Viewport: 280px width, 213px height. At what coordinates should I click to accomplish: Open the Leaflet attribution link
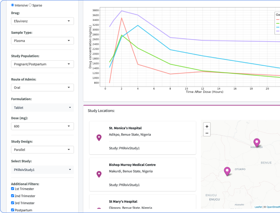coord(258,207)
